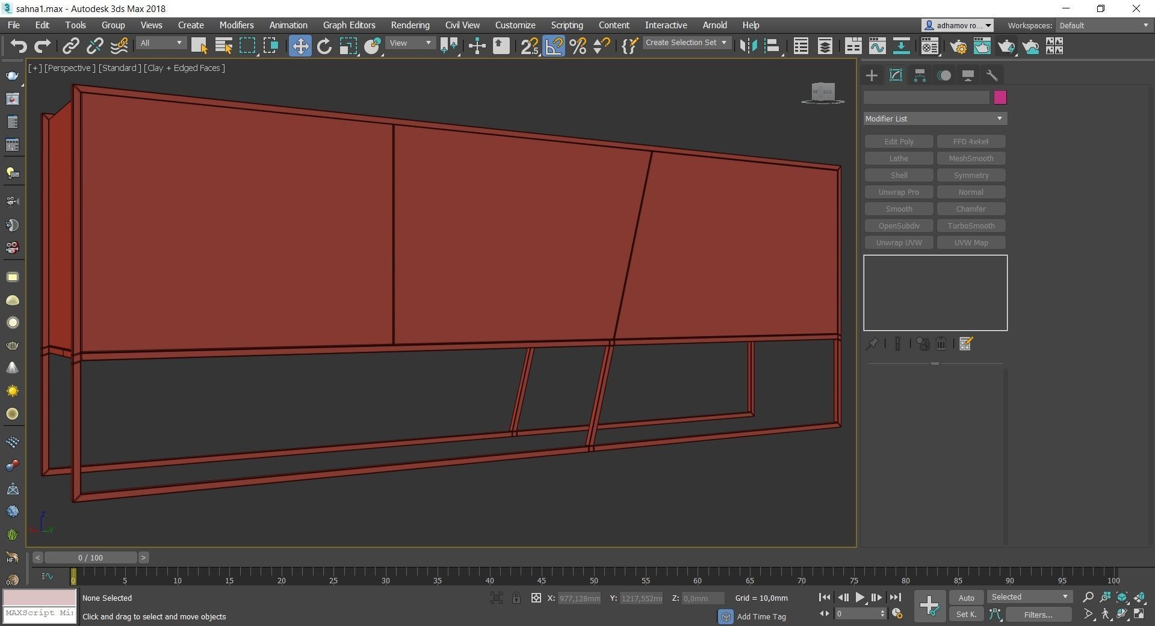Click the Add Time Tag label
1155x626 pixels.
point(761,616)
